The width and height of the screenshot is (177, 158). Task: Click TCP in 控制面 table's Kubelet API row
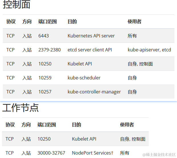click(x=11, y=64)
